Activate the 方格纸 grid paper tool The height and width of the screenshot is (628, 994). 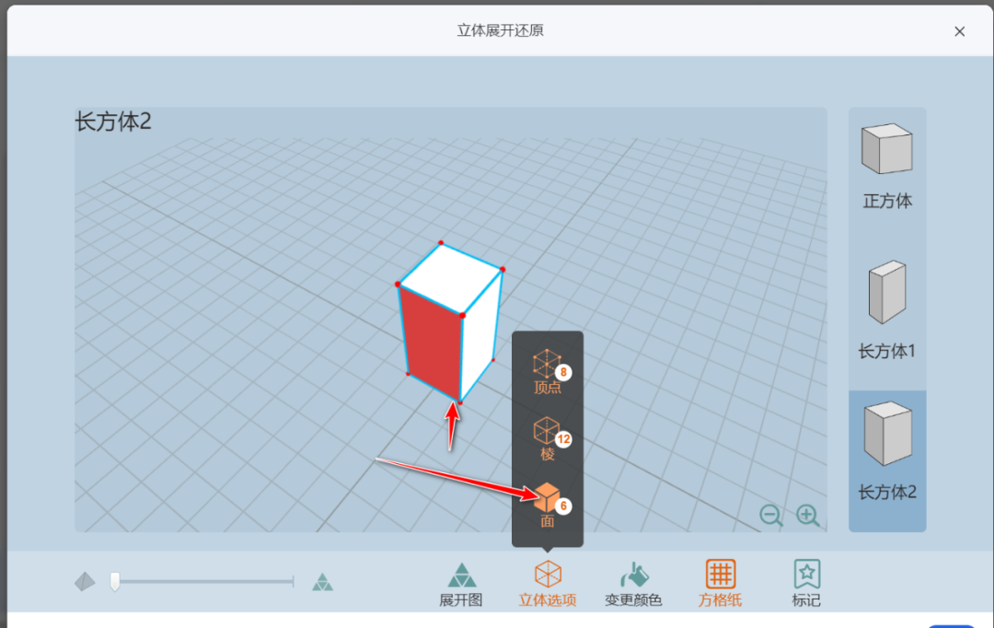(721, 581)
